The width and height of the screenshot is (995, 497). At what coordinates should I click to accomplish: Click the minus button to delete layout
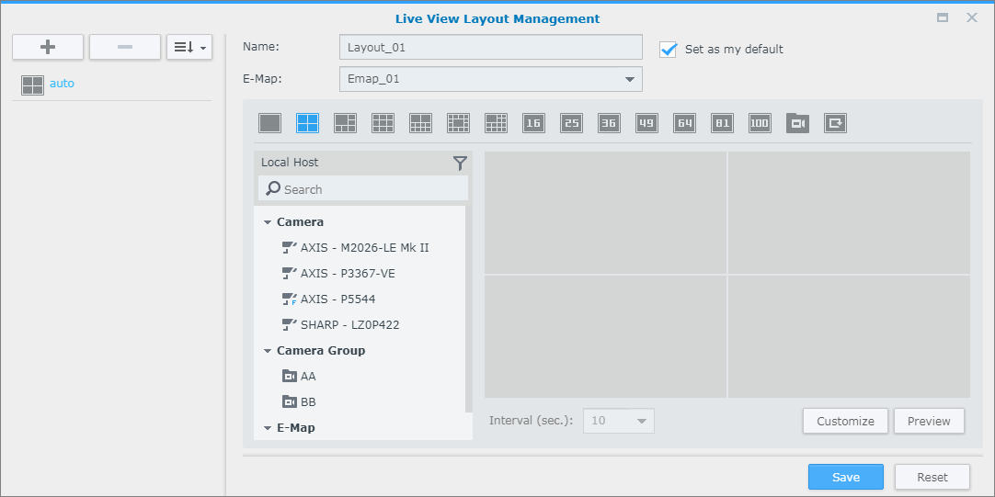[125, 48]
